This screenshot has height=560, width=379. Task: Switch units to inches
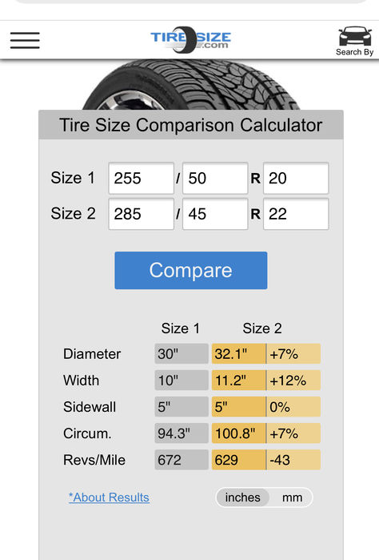pyautogui.click(x=243, y=498)
